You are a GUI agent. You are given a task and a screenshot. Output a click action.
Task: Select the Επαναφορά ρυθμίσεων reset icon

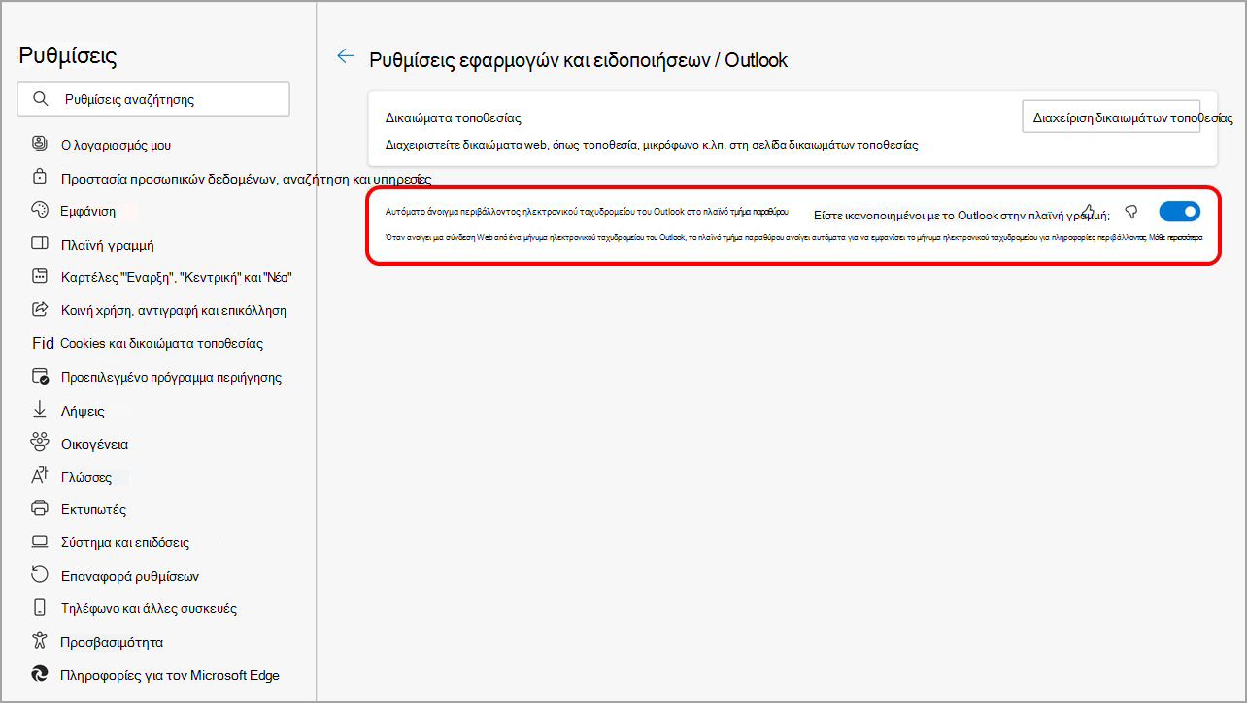(x=40, y=575)
